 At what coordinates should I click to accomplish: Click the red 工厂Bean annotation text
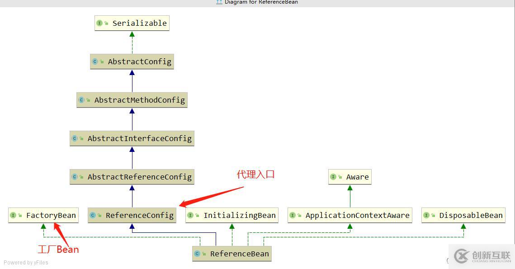click(x=58, y=249)
